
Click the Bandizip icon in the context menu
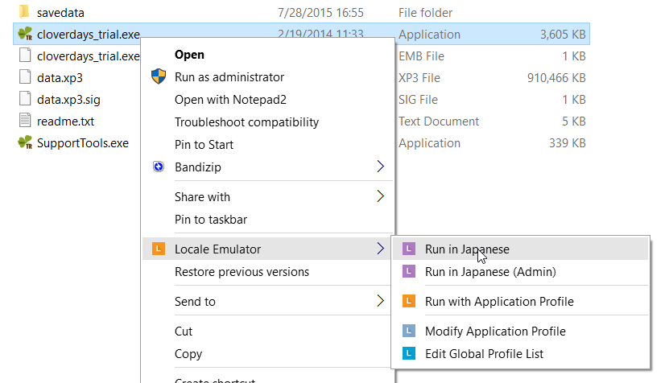[x=159, y=167]
